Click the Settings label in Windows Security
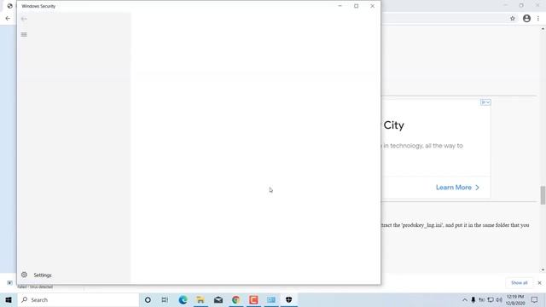Viewport: 546px width, 307px height. 43,275
